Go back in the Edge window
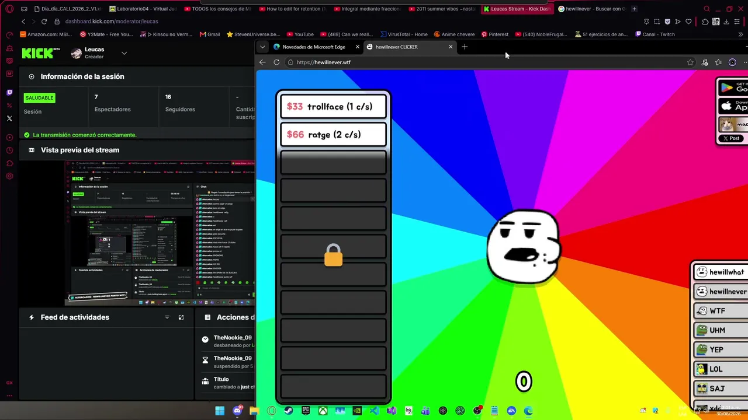The image size is (748, 420). (262, 62)
